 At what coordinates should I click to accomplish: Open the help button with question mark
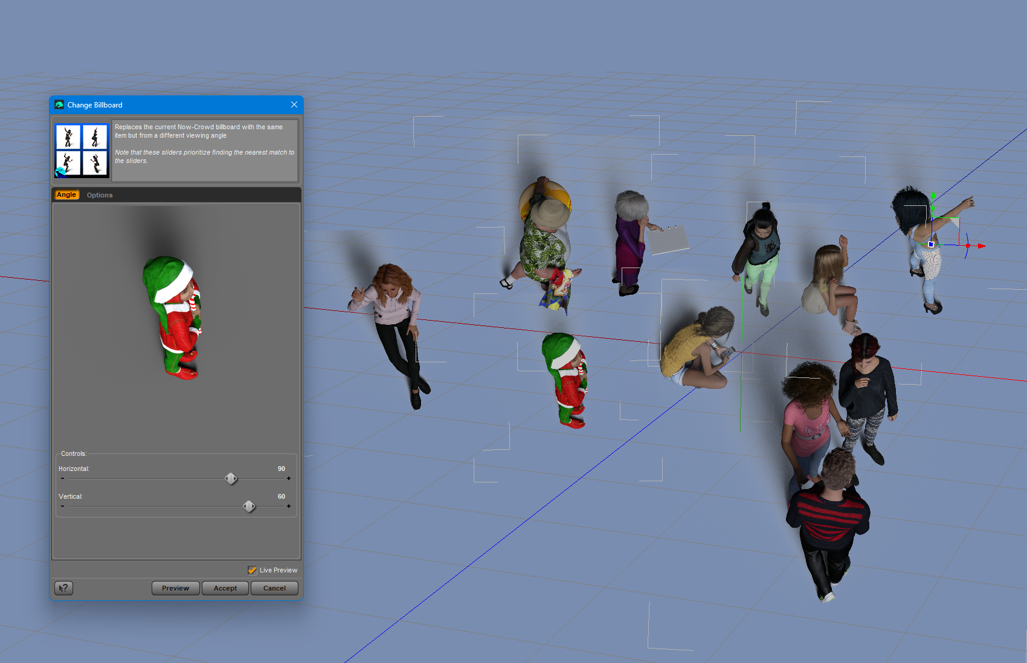pyautogui.click(x=63, y=588)
